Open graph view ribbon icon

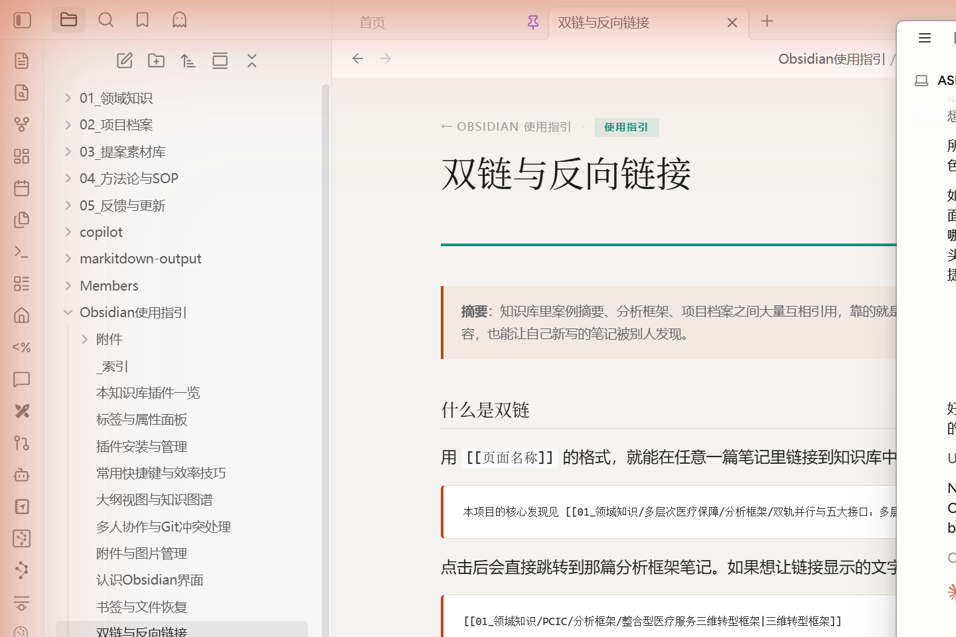[22, 124]
